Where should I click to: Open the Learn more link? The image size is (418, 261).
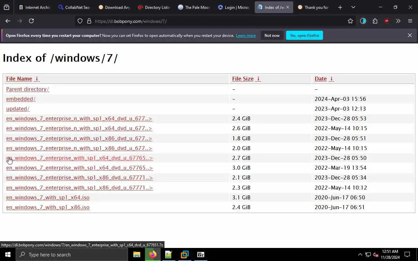(246, 35)
